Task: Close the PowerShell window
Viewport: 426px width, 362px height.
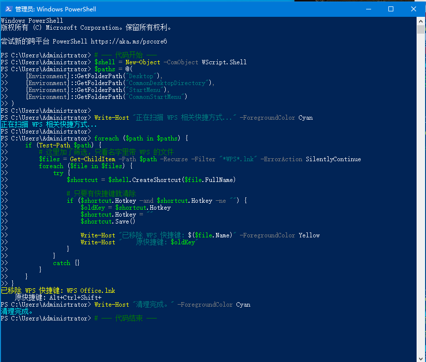Action: pyautogui.click(x=414, y=9)
